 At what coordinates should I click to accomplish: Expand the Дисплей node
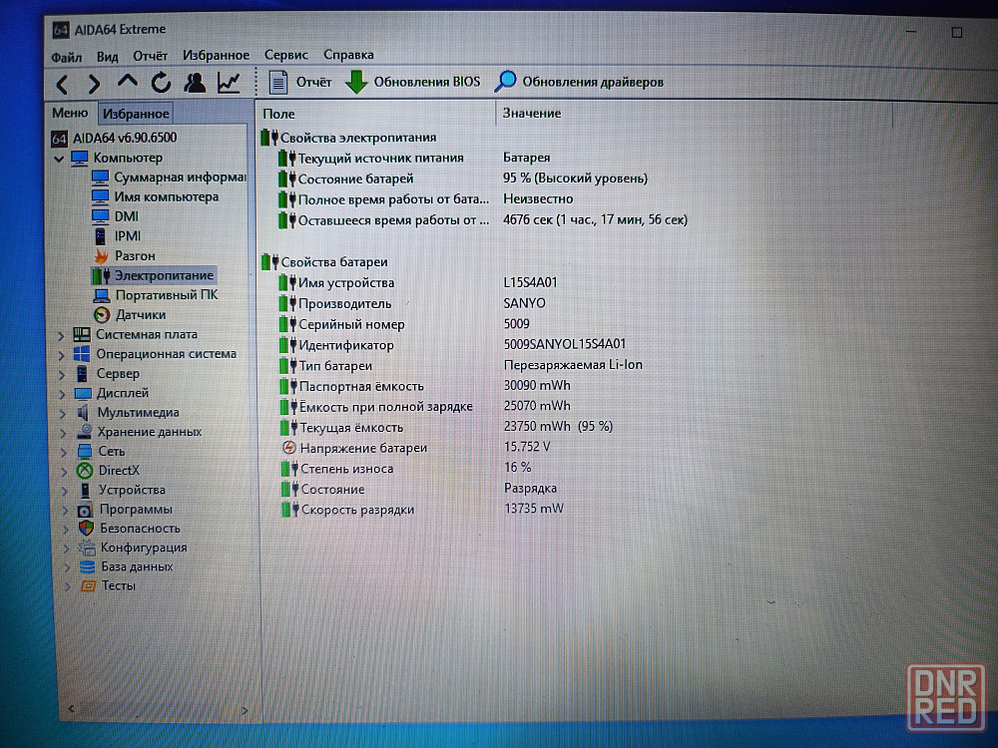(62, 394)
